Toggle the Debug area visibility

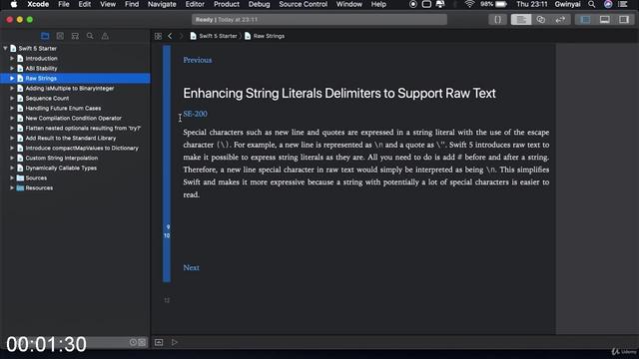(x=605, y=20)
